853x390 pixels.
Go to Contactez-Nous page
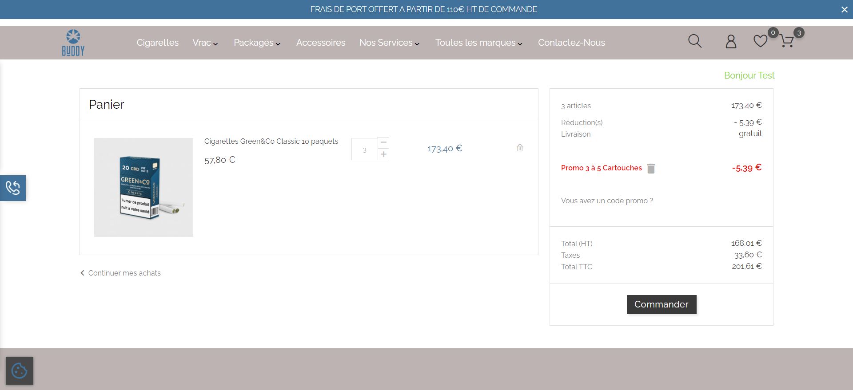(x=571, y=43)
